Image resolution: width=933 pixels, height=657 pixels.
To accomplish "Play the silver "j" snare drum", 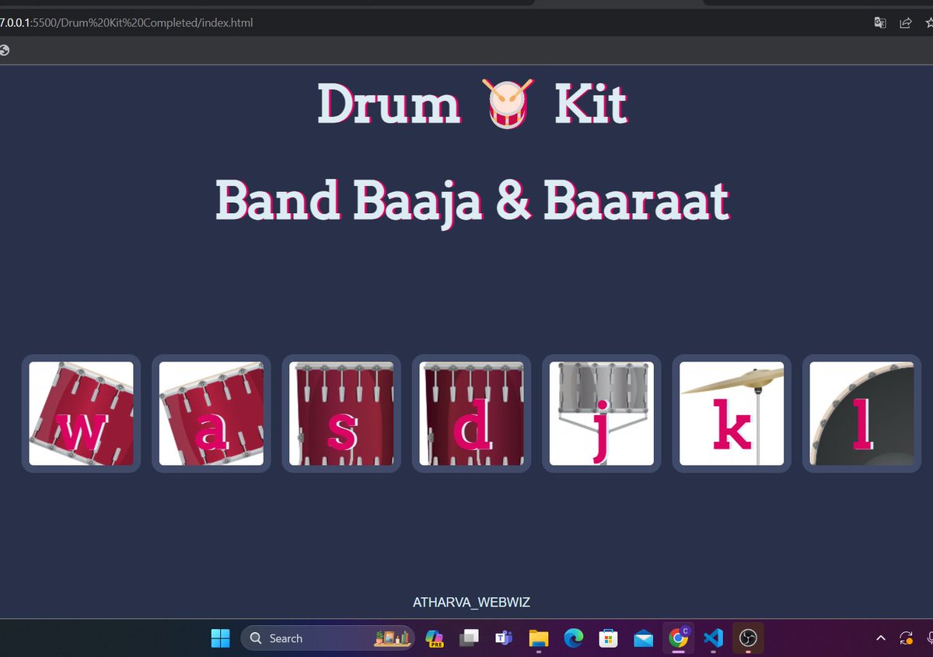I will (601, 413).
